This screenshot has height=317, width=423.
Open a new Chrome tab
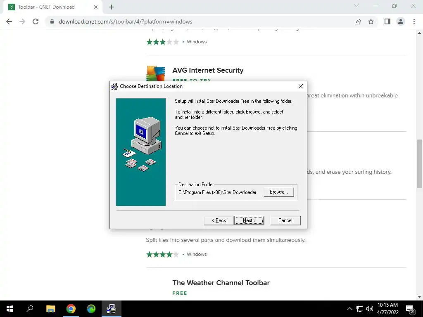pyautogui.click(x=112, y=7)
